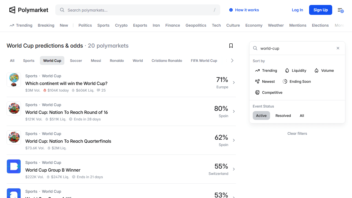Clear the world-cup filter search text
The image size is (352, 198).
tap(338, 48)
